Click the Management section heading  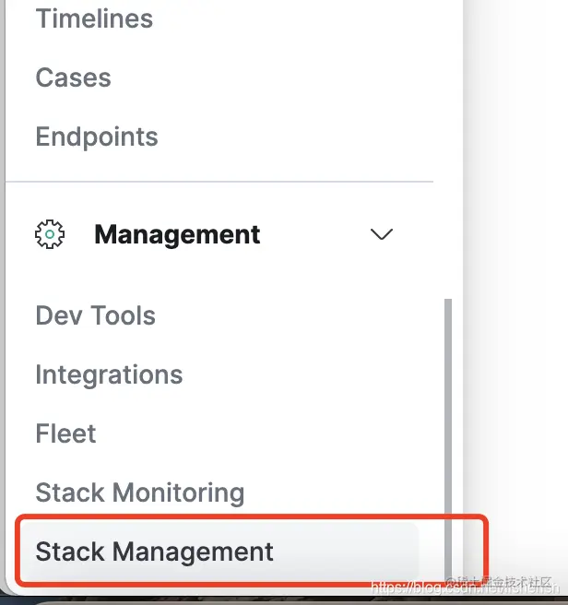[177, 234]
